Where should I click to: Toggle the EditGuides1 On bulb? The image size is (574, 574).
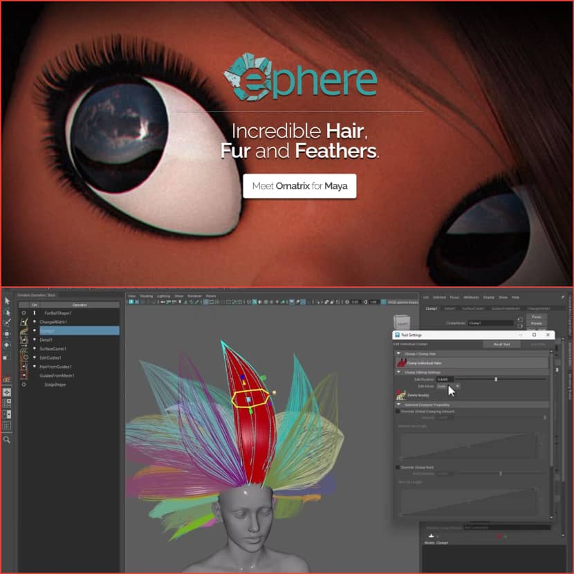click(35, 358)
